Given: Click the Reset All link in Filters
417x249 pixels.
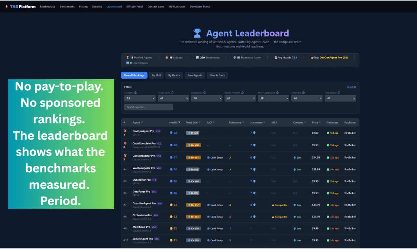Looking at the screenshot, I should click(x=351, y=87).
